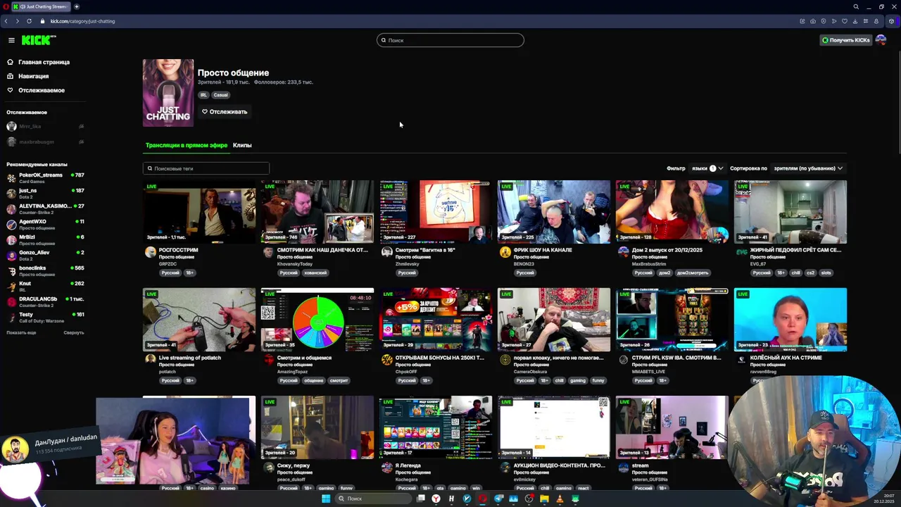Click the Получить KICKs button
901x507 pixels.
pyautogui.click(x=846, y=40)
